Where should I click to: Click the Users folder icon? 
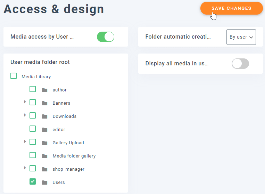tap(44, 183)
